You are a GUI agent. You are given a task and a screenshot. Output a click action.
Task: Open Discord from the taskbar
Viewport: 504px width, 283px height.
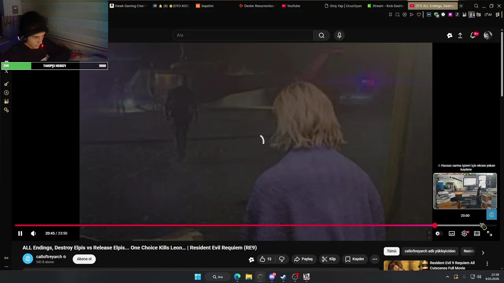272,277
